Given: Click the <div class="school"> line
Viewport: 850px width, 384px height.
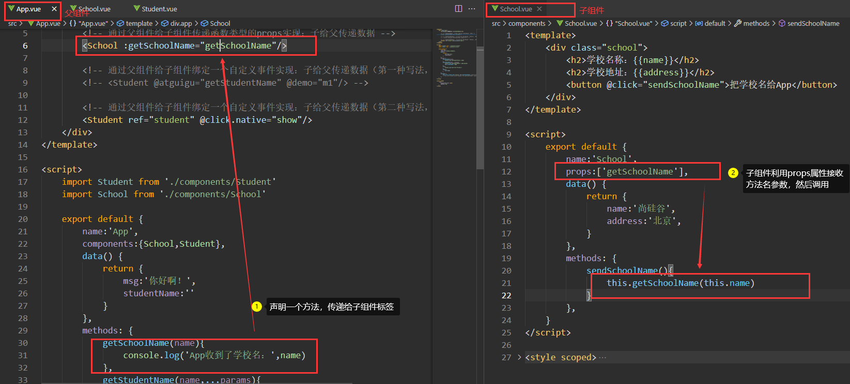Looking at the screenshot, I should 596,47.
